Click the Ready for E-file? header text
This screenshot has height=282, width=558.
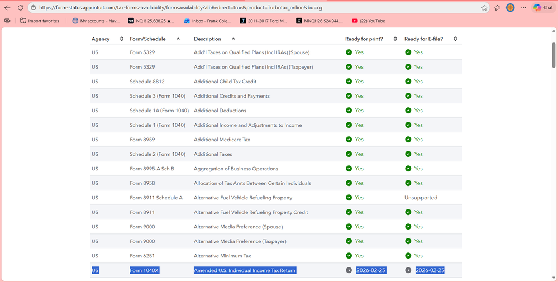(423, 39)
